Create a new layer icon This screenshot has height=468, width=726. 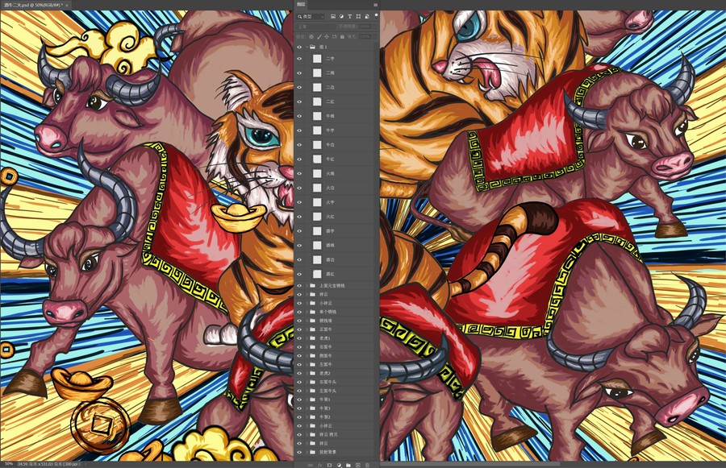pyautogui.click(x=358, y=465)
